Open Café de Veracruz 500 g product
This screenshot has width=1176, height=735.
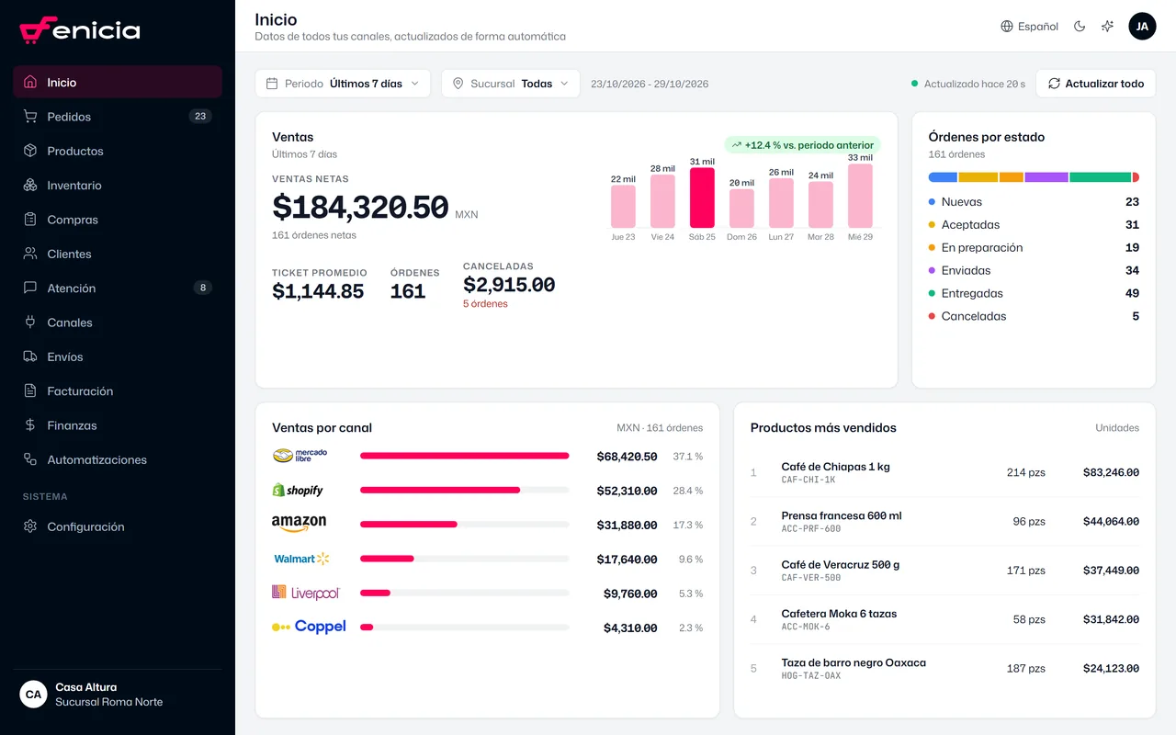944,571
